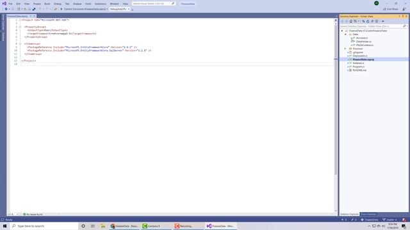410x230 pixels.
Task: Select the .gitignore file
Action: 357,52
